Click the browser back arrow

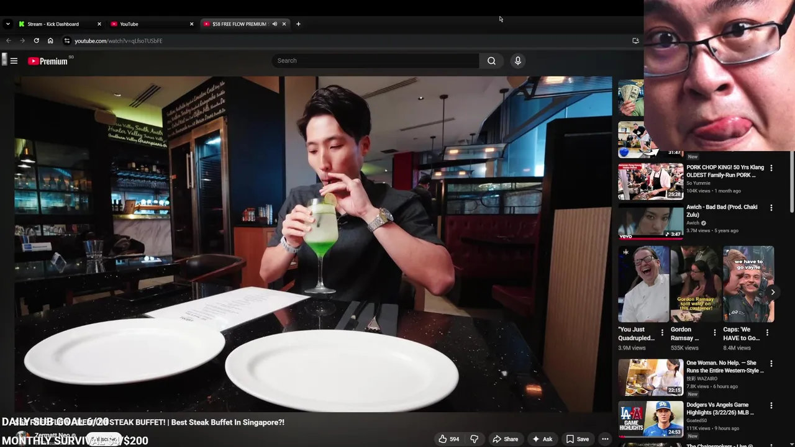tap(9, 41)
